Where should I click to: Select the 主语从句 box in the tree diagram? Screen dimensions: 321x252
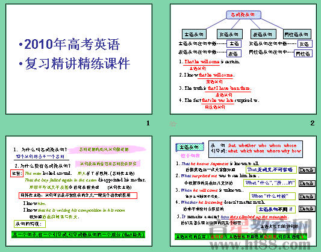(x=194, y=34)
